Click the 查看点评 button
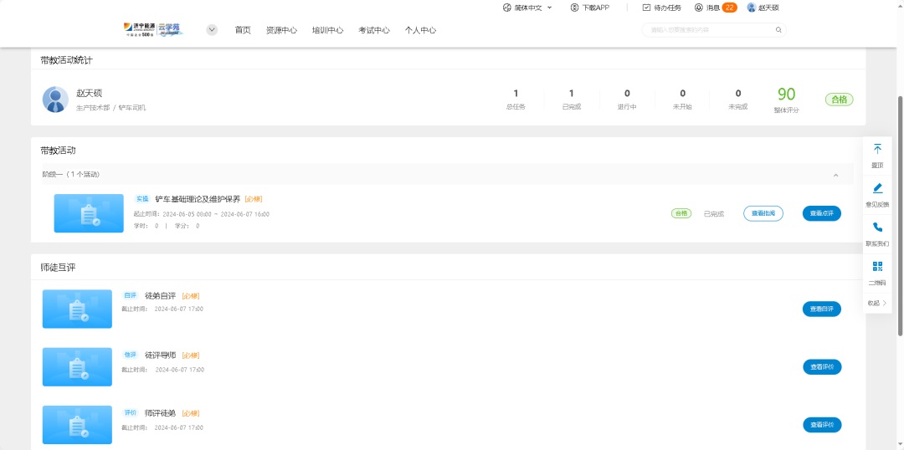Viewport: 904px width, 450px height. [x=821, y=213]
